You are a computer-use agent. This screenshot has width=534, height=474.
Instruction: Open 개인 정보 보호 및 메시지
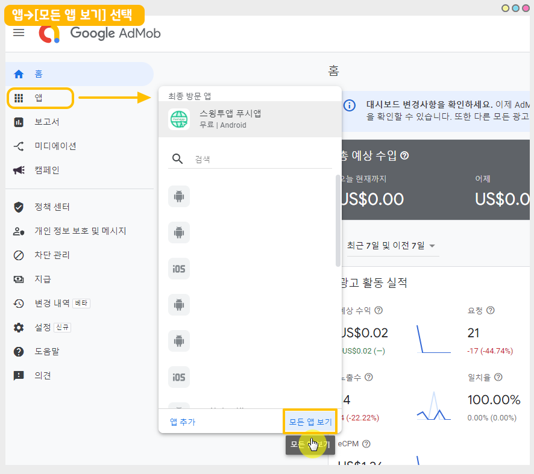80,231
